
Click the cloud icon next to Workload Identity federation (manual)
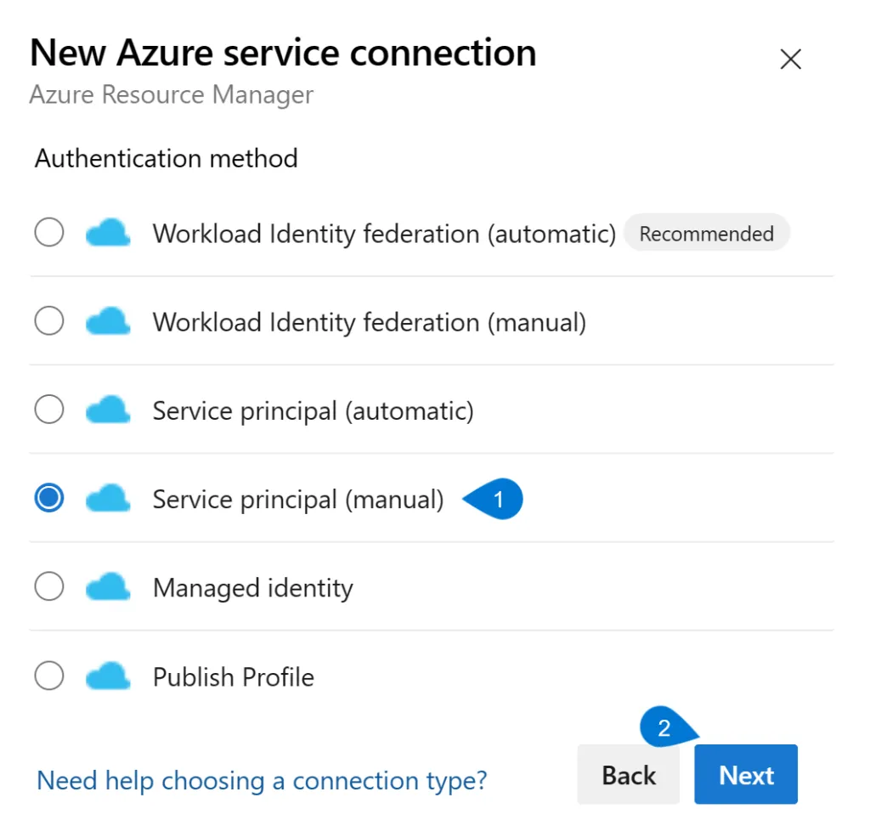pos(107,321)
